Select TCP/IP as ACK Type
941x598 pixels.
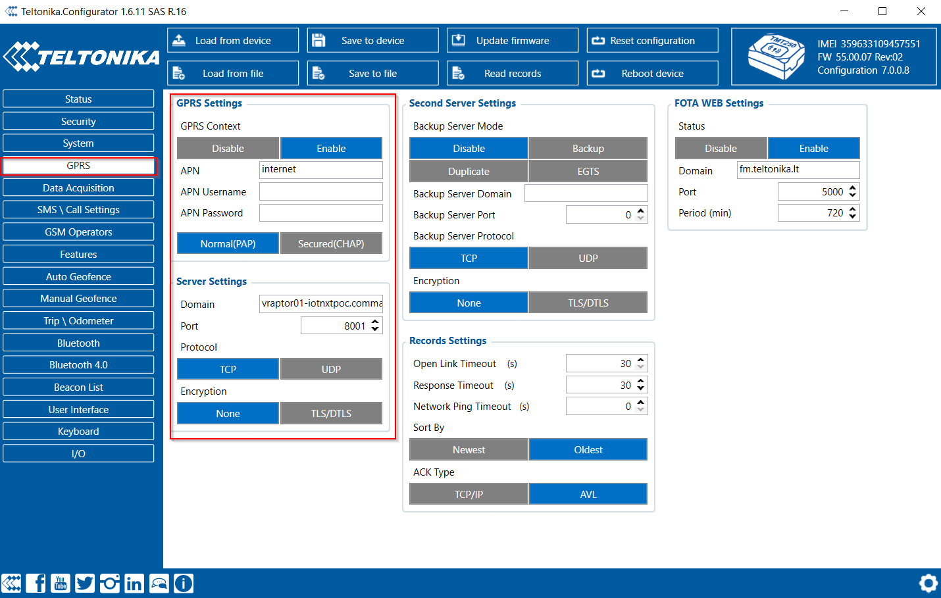(x=469, y=494)
